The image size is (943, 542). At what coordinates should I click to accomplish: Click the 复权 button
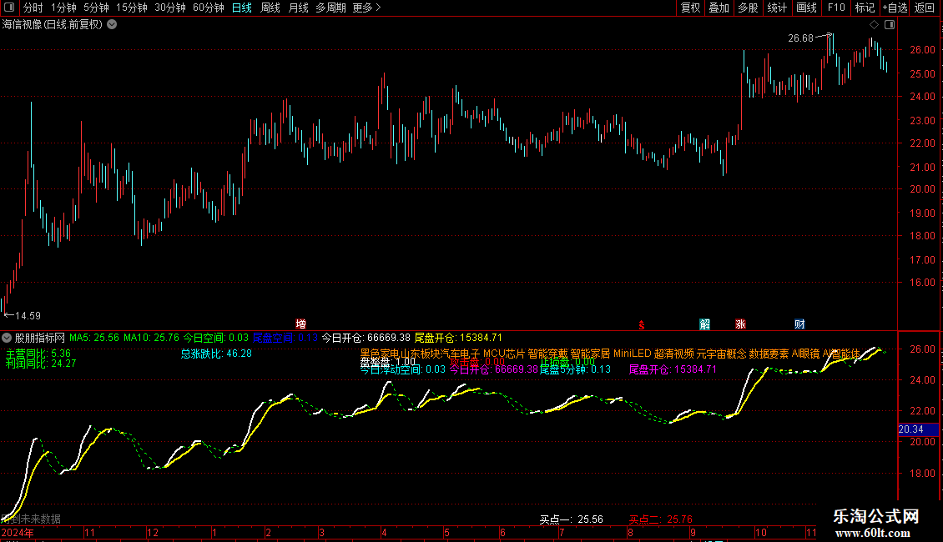point(690,8)
